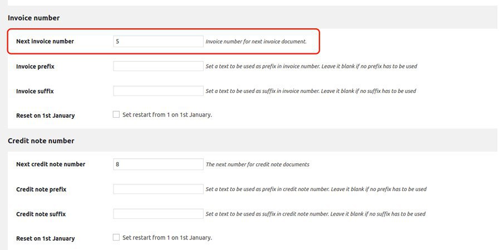
Task: Click 'The next number for credit note documents' text
Action: point(258,164)
